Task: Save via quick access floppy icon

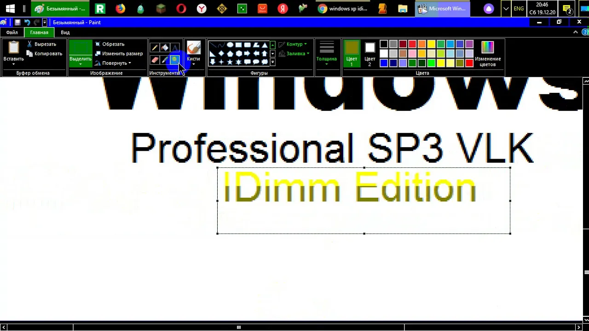Action: click(17, 22)
